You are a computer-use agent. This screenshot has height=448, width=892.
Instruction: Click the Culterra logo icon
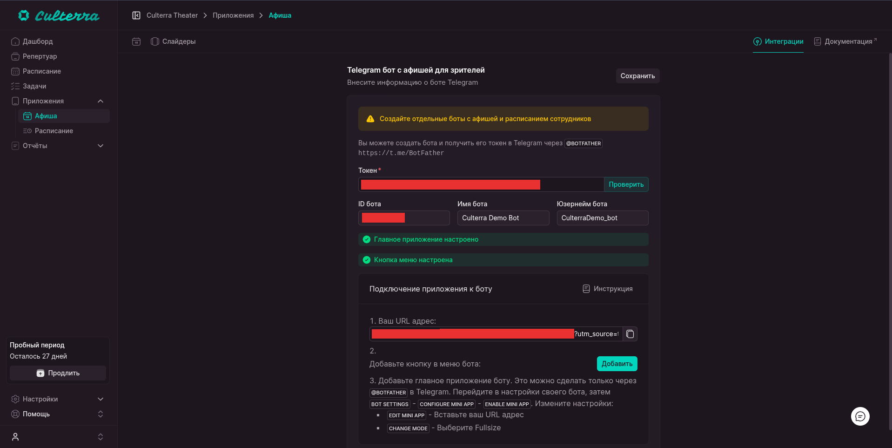point(24,15)
